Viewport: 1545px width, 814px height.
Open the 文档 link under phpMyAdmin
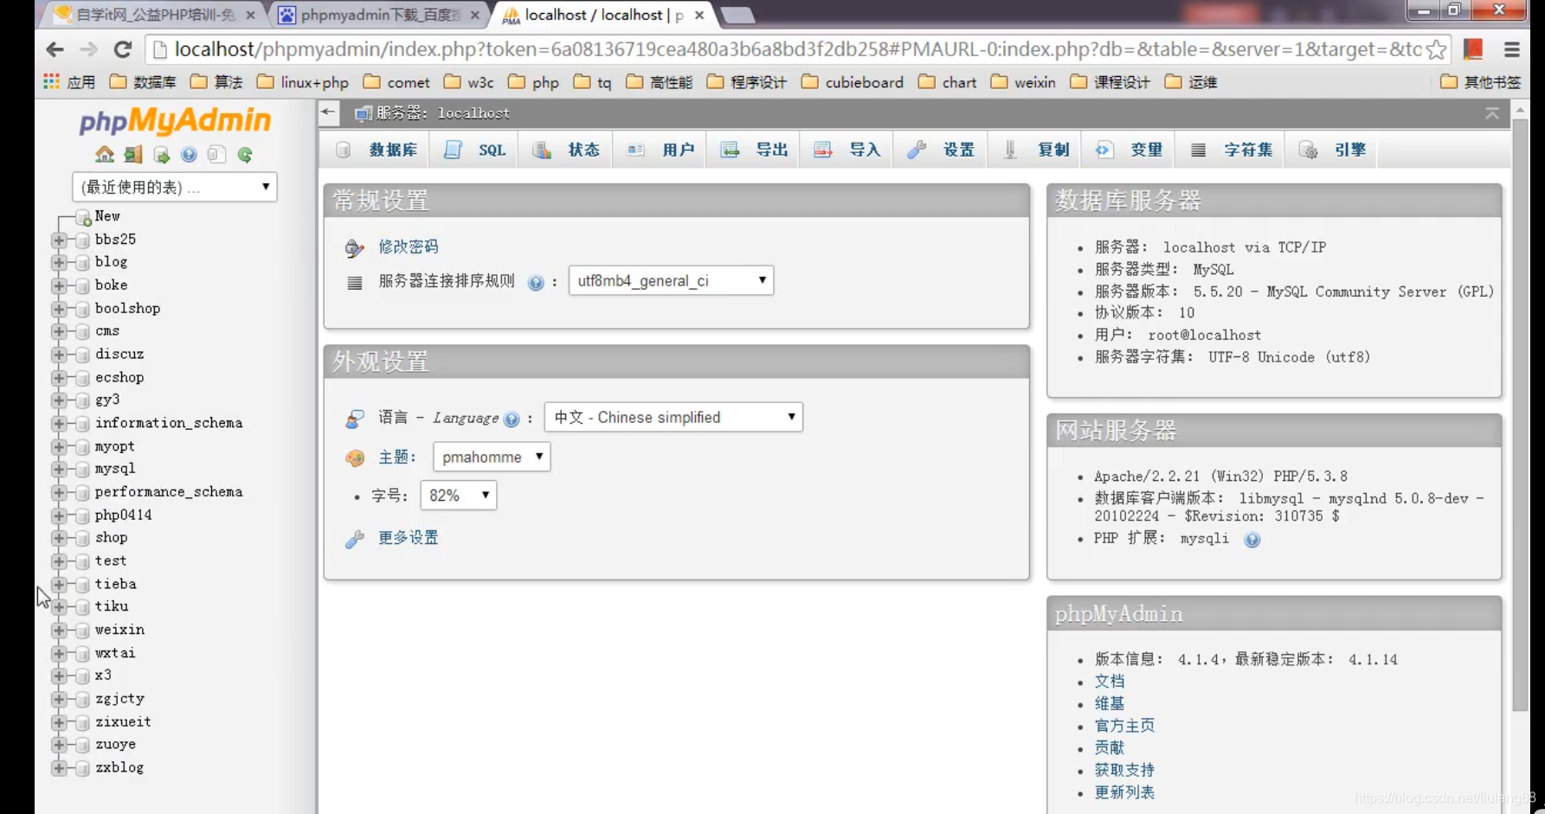1110,682
